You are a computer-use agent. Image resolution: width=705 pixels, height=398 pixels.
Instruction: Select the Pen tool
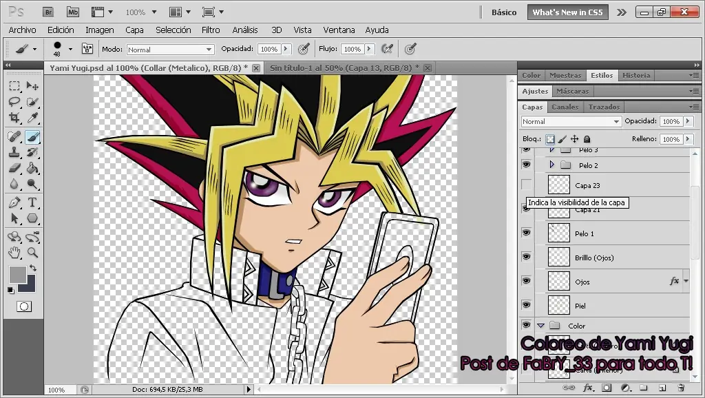(x=14, y=202)
